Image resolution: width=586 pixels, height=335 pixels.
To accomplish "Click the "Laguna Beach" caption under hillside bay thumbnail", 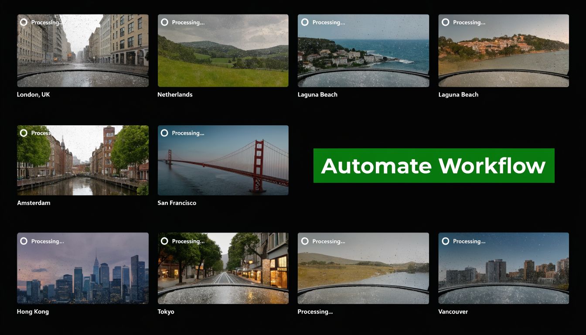I will point(458,95).
